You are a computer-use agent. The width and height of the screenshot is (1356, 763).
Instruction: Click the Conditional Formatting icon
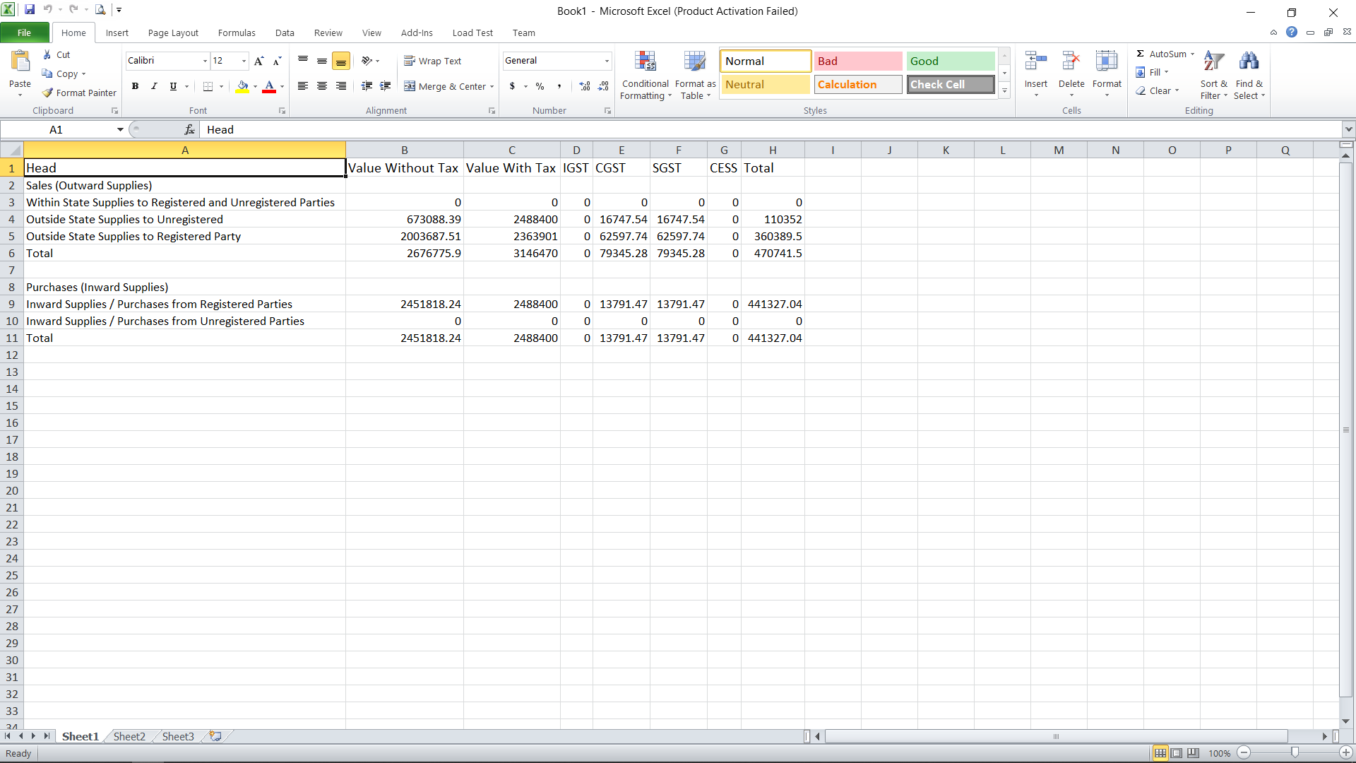pos(645,62)
